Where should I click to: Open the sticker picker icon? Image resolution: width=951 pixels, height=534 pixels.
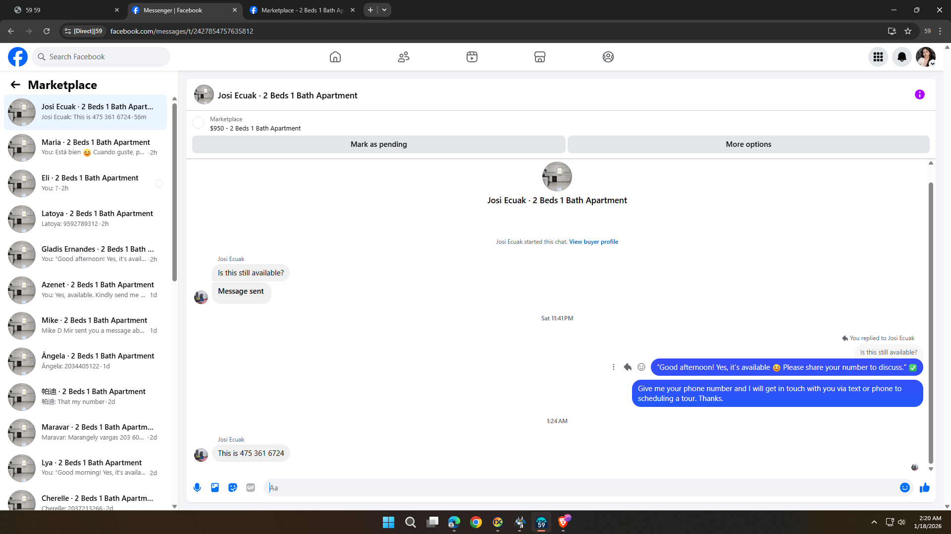coord(233,488)
